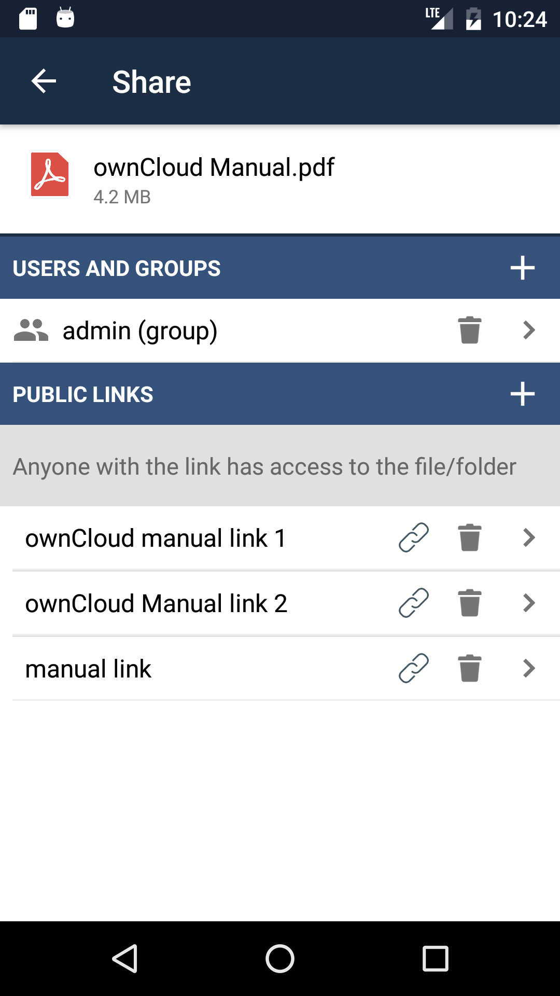This screenshot has height=996, width=560.
Task: Tap the PDF file icon thumbnail
Action: (x=50, y=174)
